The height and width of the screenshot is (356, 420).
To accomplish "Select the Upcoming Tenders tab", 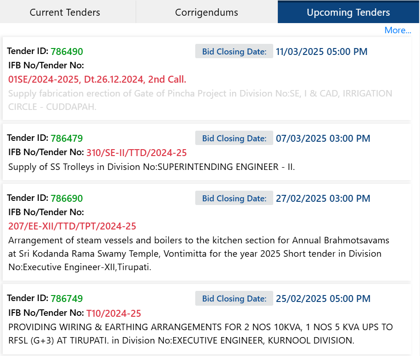I will pyautogui.click(x=348, y=12).
